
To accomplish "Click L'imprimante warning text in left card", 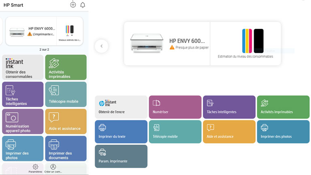I will point(43,34).
